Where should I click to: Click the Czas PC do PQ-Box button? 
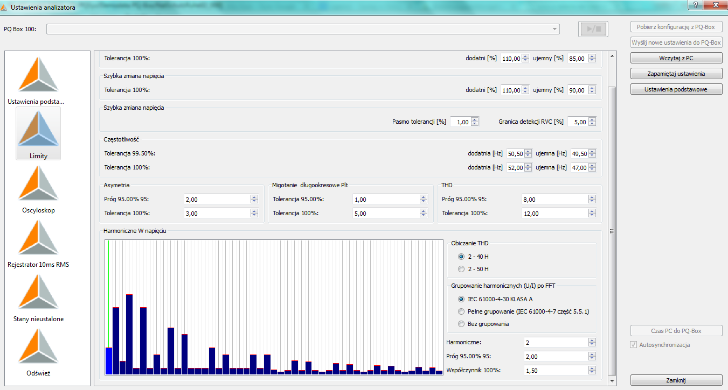[x=676, y=331]
